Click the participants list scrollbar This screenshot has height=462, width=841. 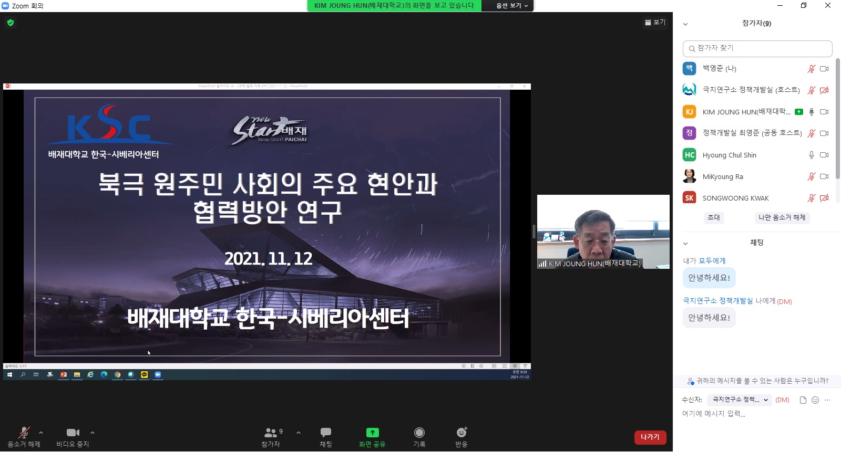838,118
